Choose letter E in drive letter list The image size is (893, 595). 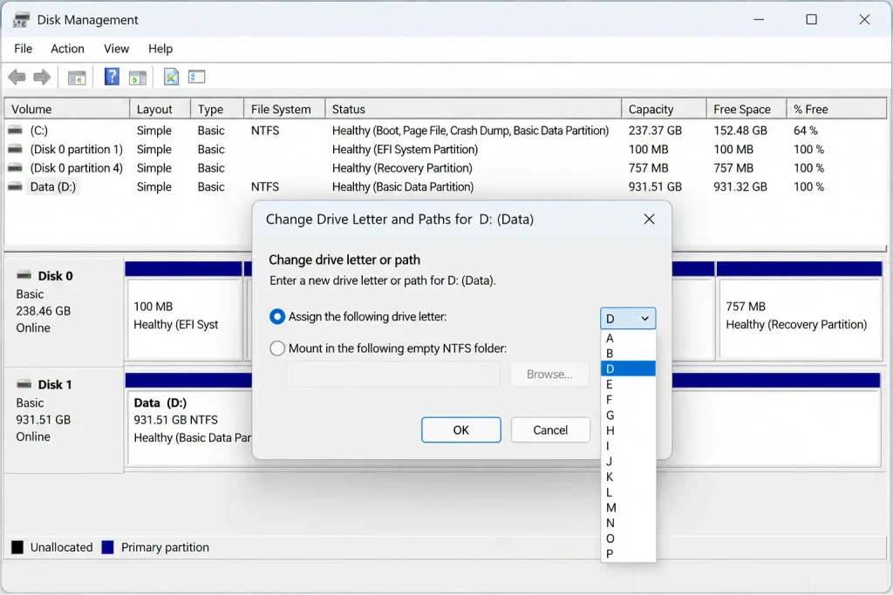[x=628, y=384]
